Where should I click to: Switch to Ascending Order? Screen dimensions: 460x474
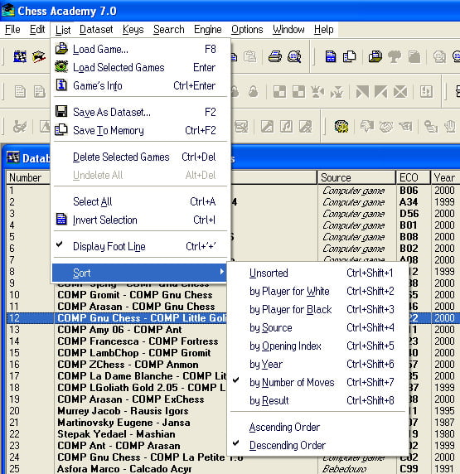(x=317, y=427)
